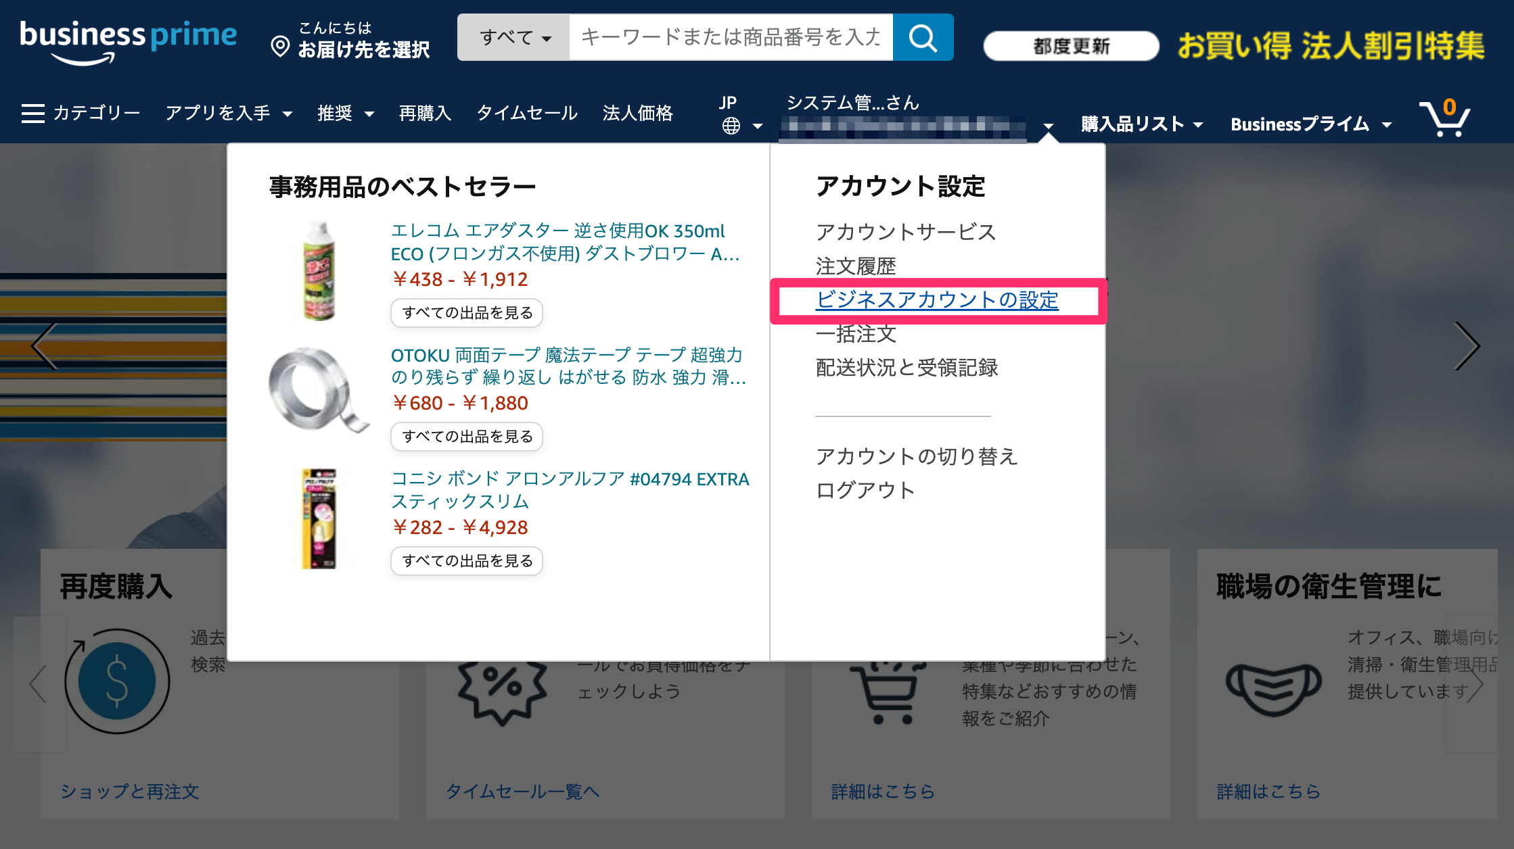This screenshot has width=1514, height=849.
Task: Click すべての出品を見る for Elecom duster
Action: [467, 313]
